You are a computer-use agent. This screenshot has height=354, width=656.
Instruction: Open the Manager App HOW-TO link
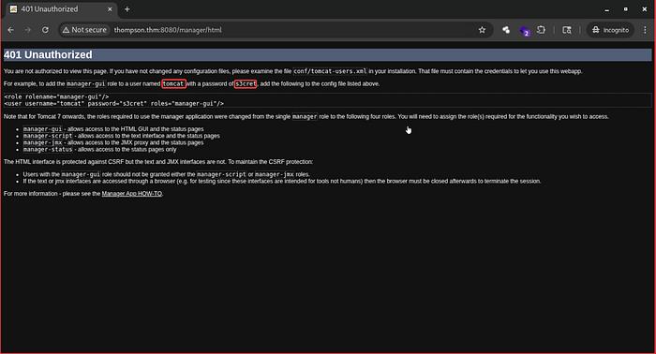[x=132, y=194]
